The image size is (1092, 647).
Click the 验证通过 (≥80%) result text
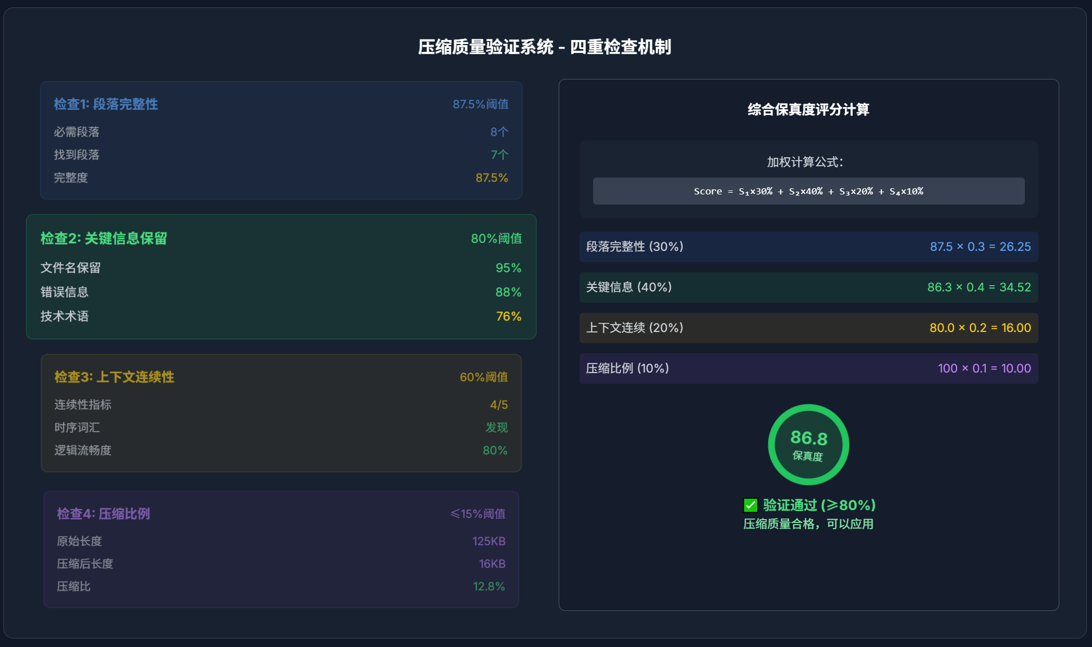[819, 505]
